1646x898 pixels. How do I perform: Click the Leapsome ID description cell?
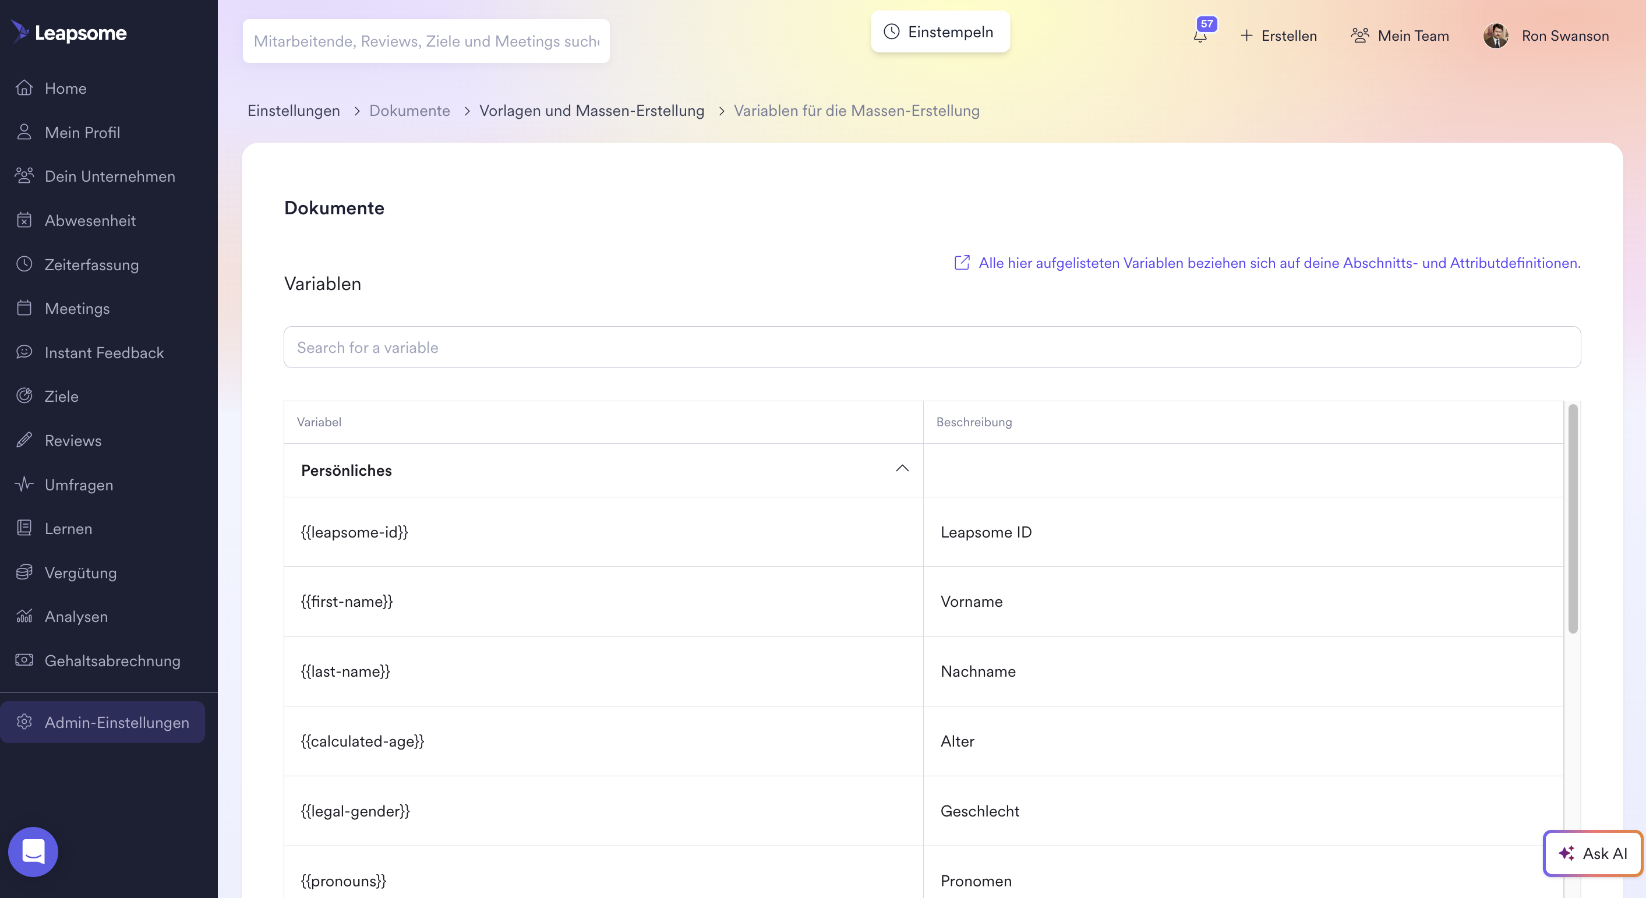(1243, 532)
